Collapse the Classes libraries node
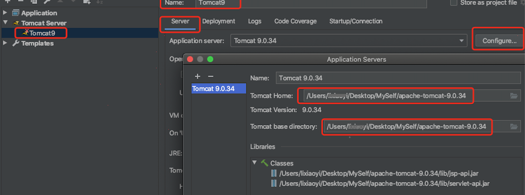Image resolution: width=525 pixels, height=195 pixels. coord(254,163)
